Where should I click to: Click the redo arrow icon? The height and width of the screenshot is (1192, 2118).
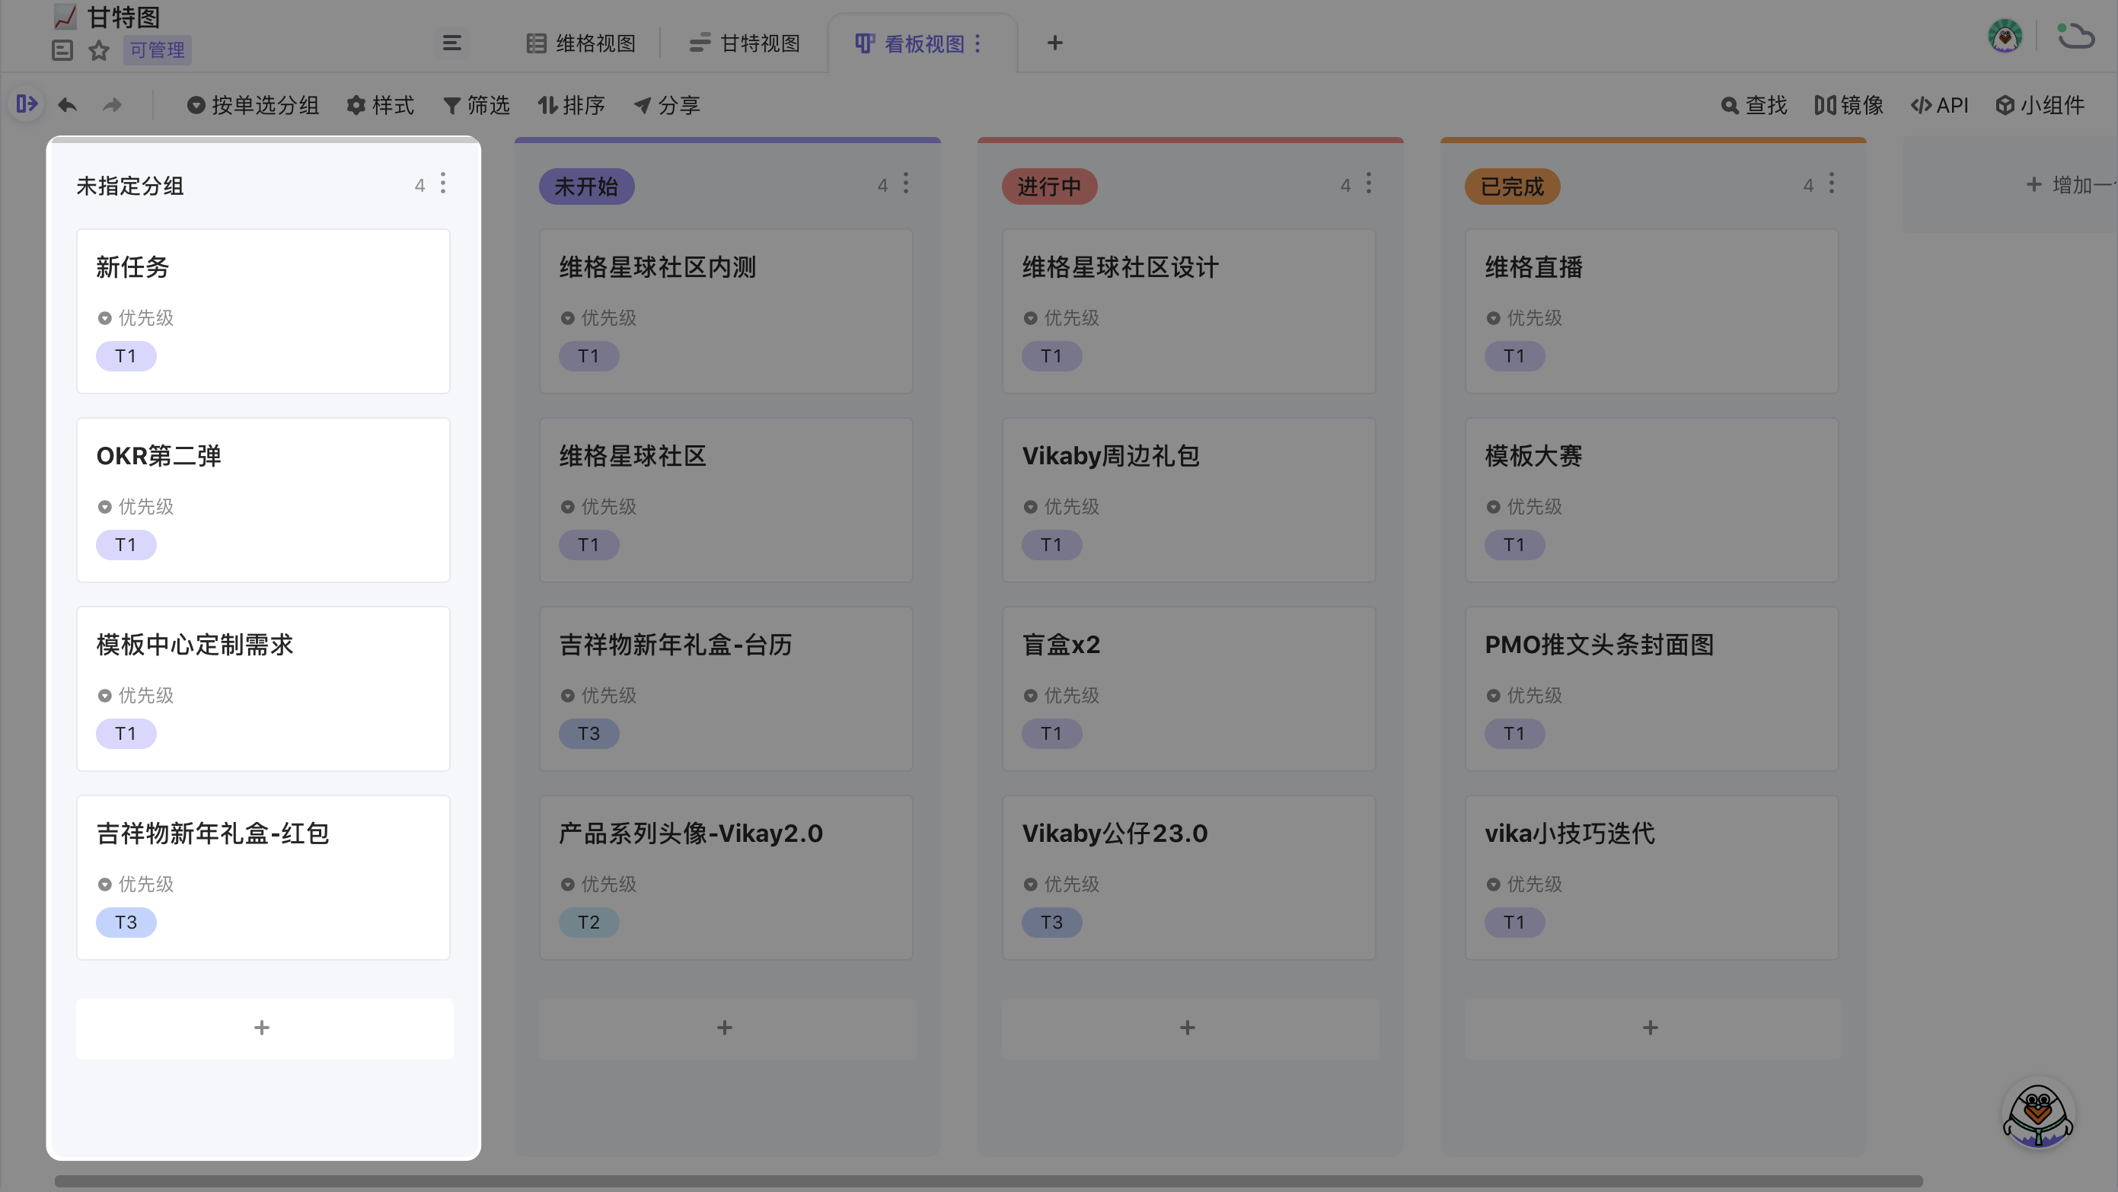(113, 105)
